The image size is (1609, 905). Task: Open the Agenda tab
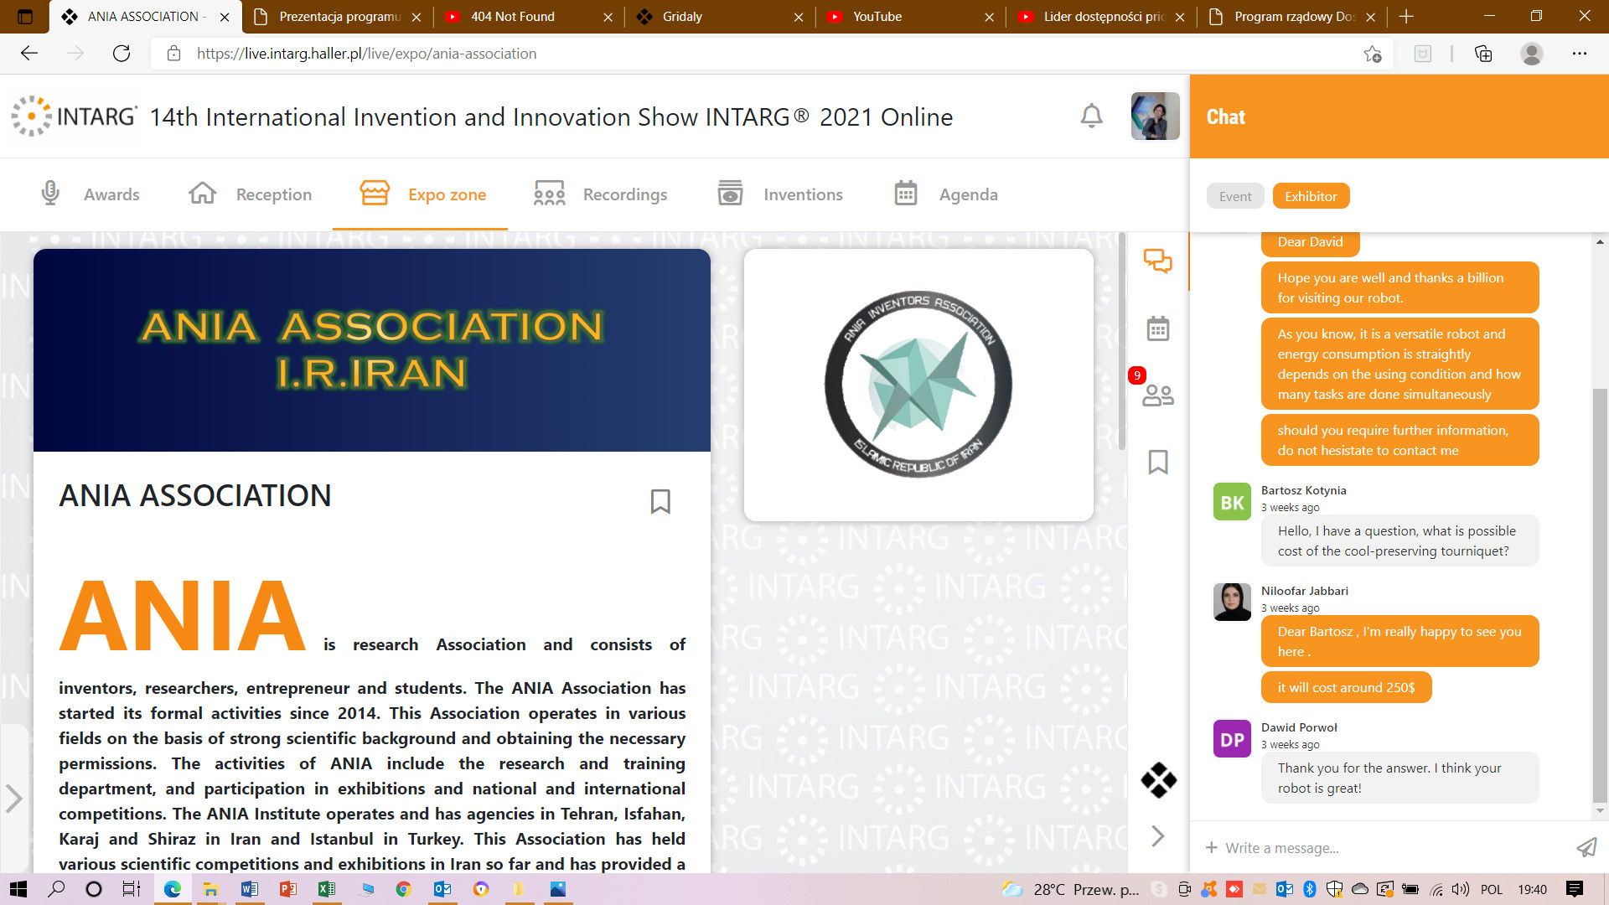[x=945, y=194]
